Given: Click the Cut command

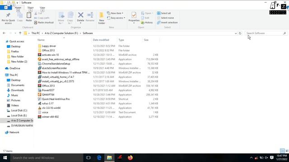Looking at the screenshot, I should (38, 13).
